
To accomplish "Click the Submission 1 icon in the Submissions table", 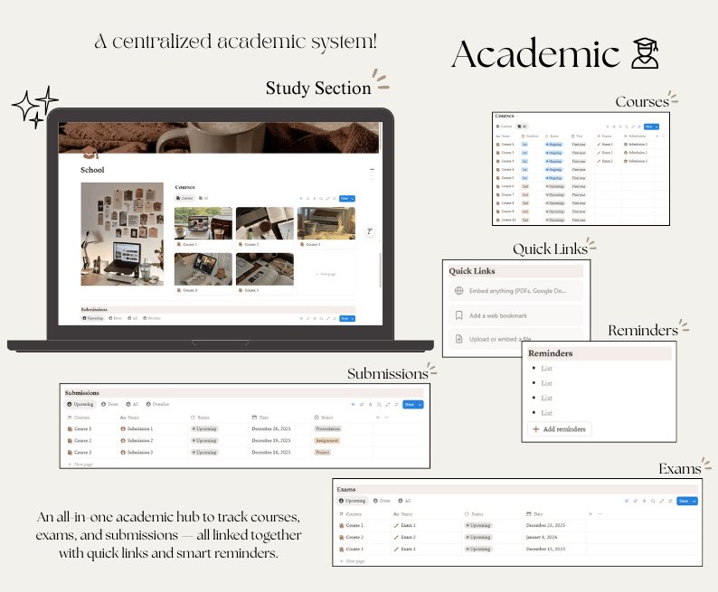I will (x=123, y=428).
